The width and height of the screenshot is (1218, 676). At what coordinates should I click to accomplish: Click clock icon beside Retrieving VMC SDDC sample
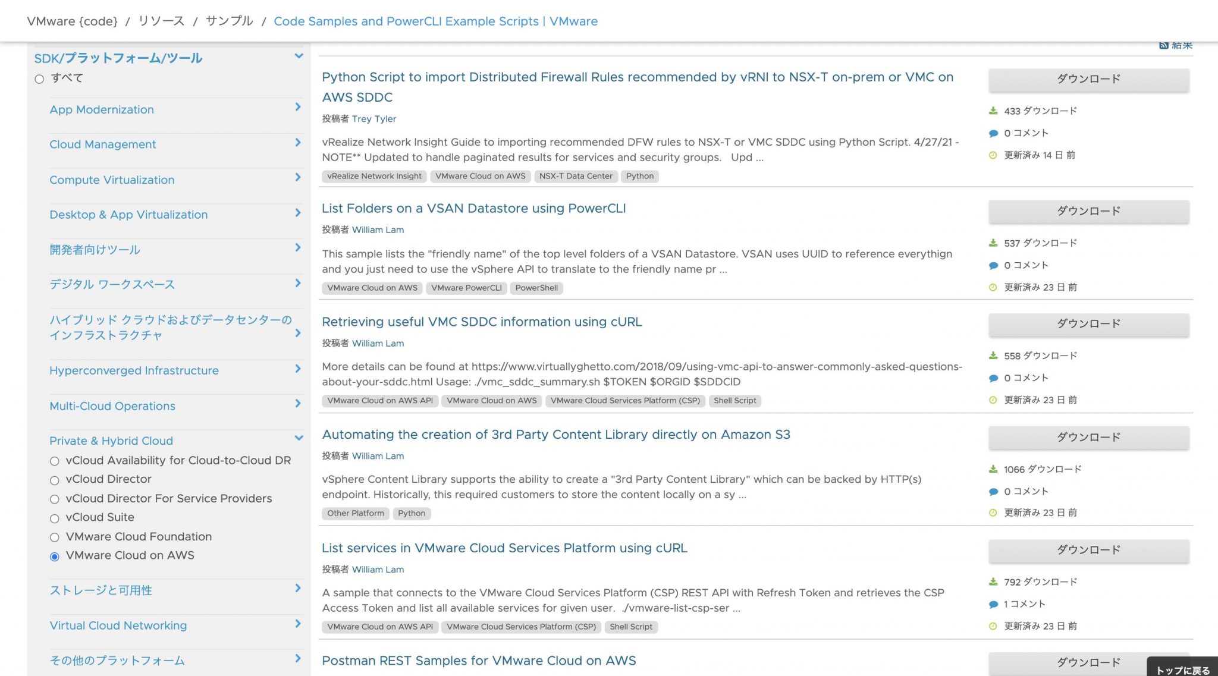993,400
